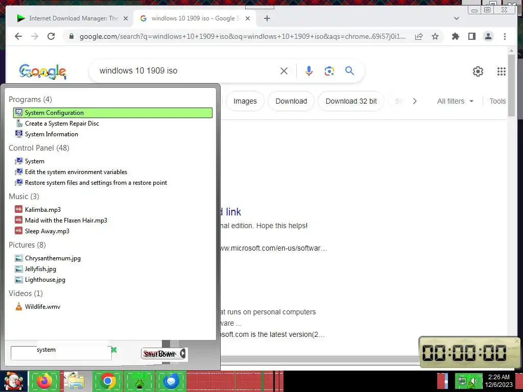Screen dimensions: 523x392
Task: Toggle Chrome side panel icon
Action: click(x=471, y=36)
